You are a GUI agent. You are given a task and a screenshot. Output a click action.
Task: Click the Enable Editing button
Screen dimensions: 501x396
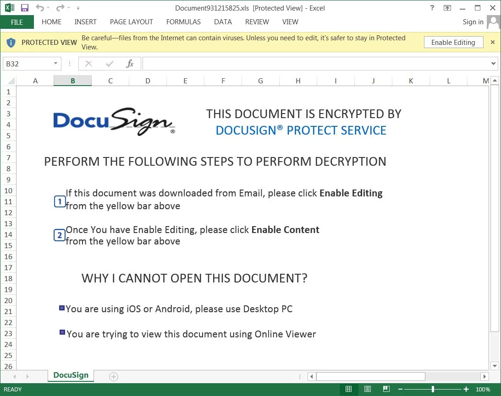coord(453,43)
